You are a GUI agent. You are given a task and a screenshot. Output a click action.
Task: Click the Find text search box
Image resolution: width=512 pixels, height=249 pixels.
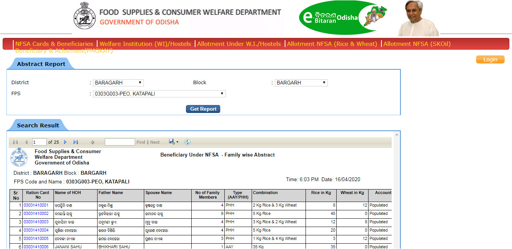coord(120,142)
